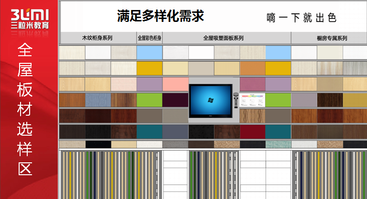Choose the salmon pink swatch left of monitor
The image size is (367, 199).
(175, 84)
